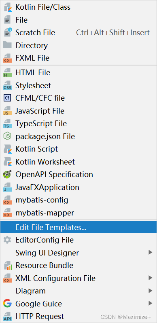The width and height of the screenshot is (157, 323).
Task: Expand the XML Configuration File submenu arrow
Action: tap(151, 278)
